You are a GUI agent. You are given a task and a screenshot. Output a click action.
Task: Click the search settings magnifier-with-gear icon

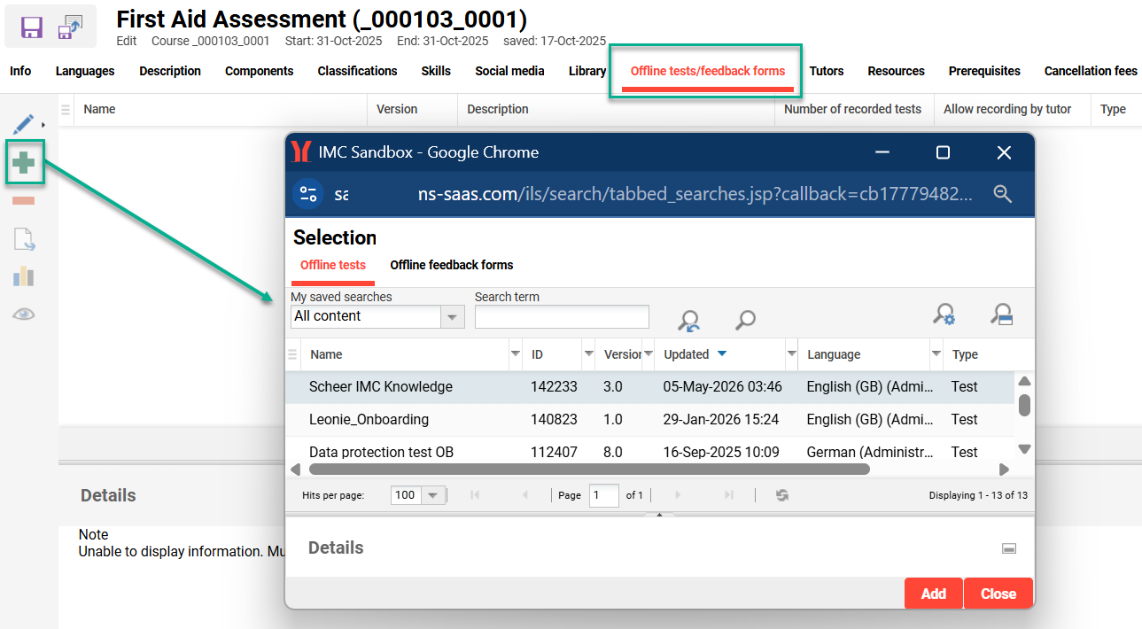coord(944,314)
